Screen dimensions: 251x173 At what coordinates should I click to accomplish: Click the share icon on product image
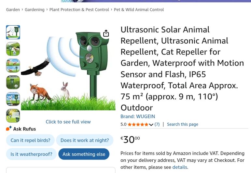[x=106, y=33]
